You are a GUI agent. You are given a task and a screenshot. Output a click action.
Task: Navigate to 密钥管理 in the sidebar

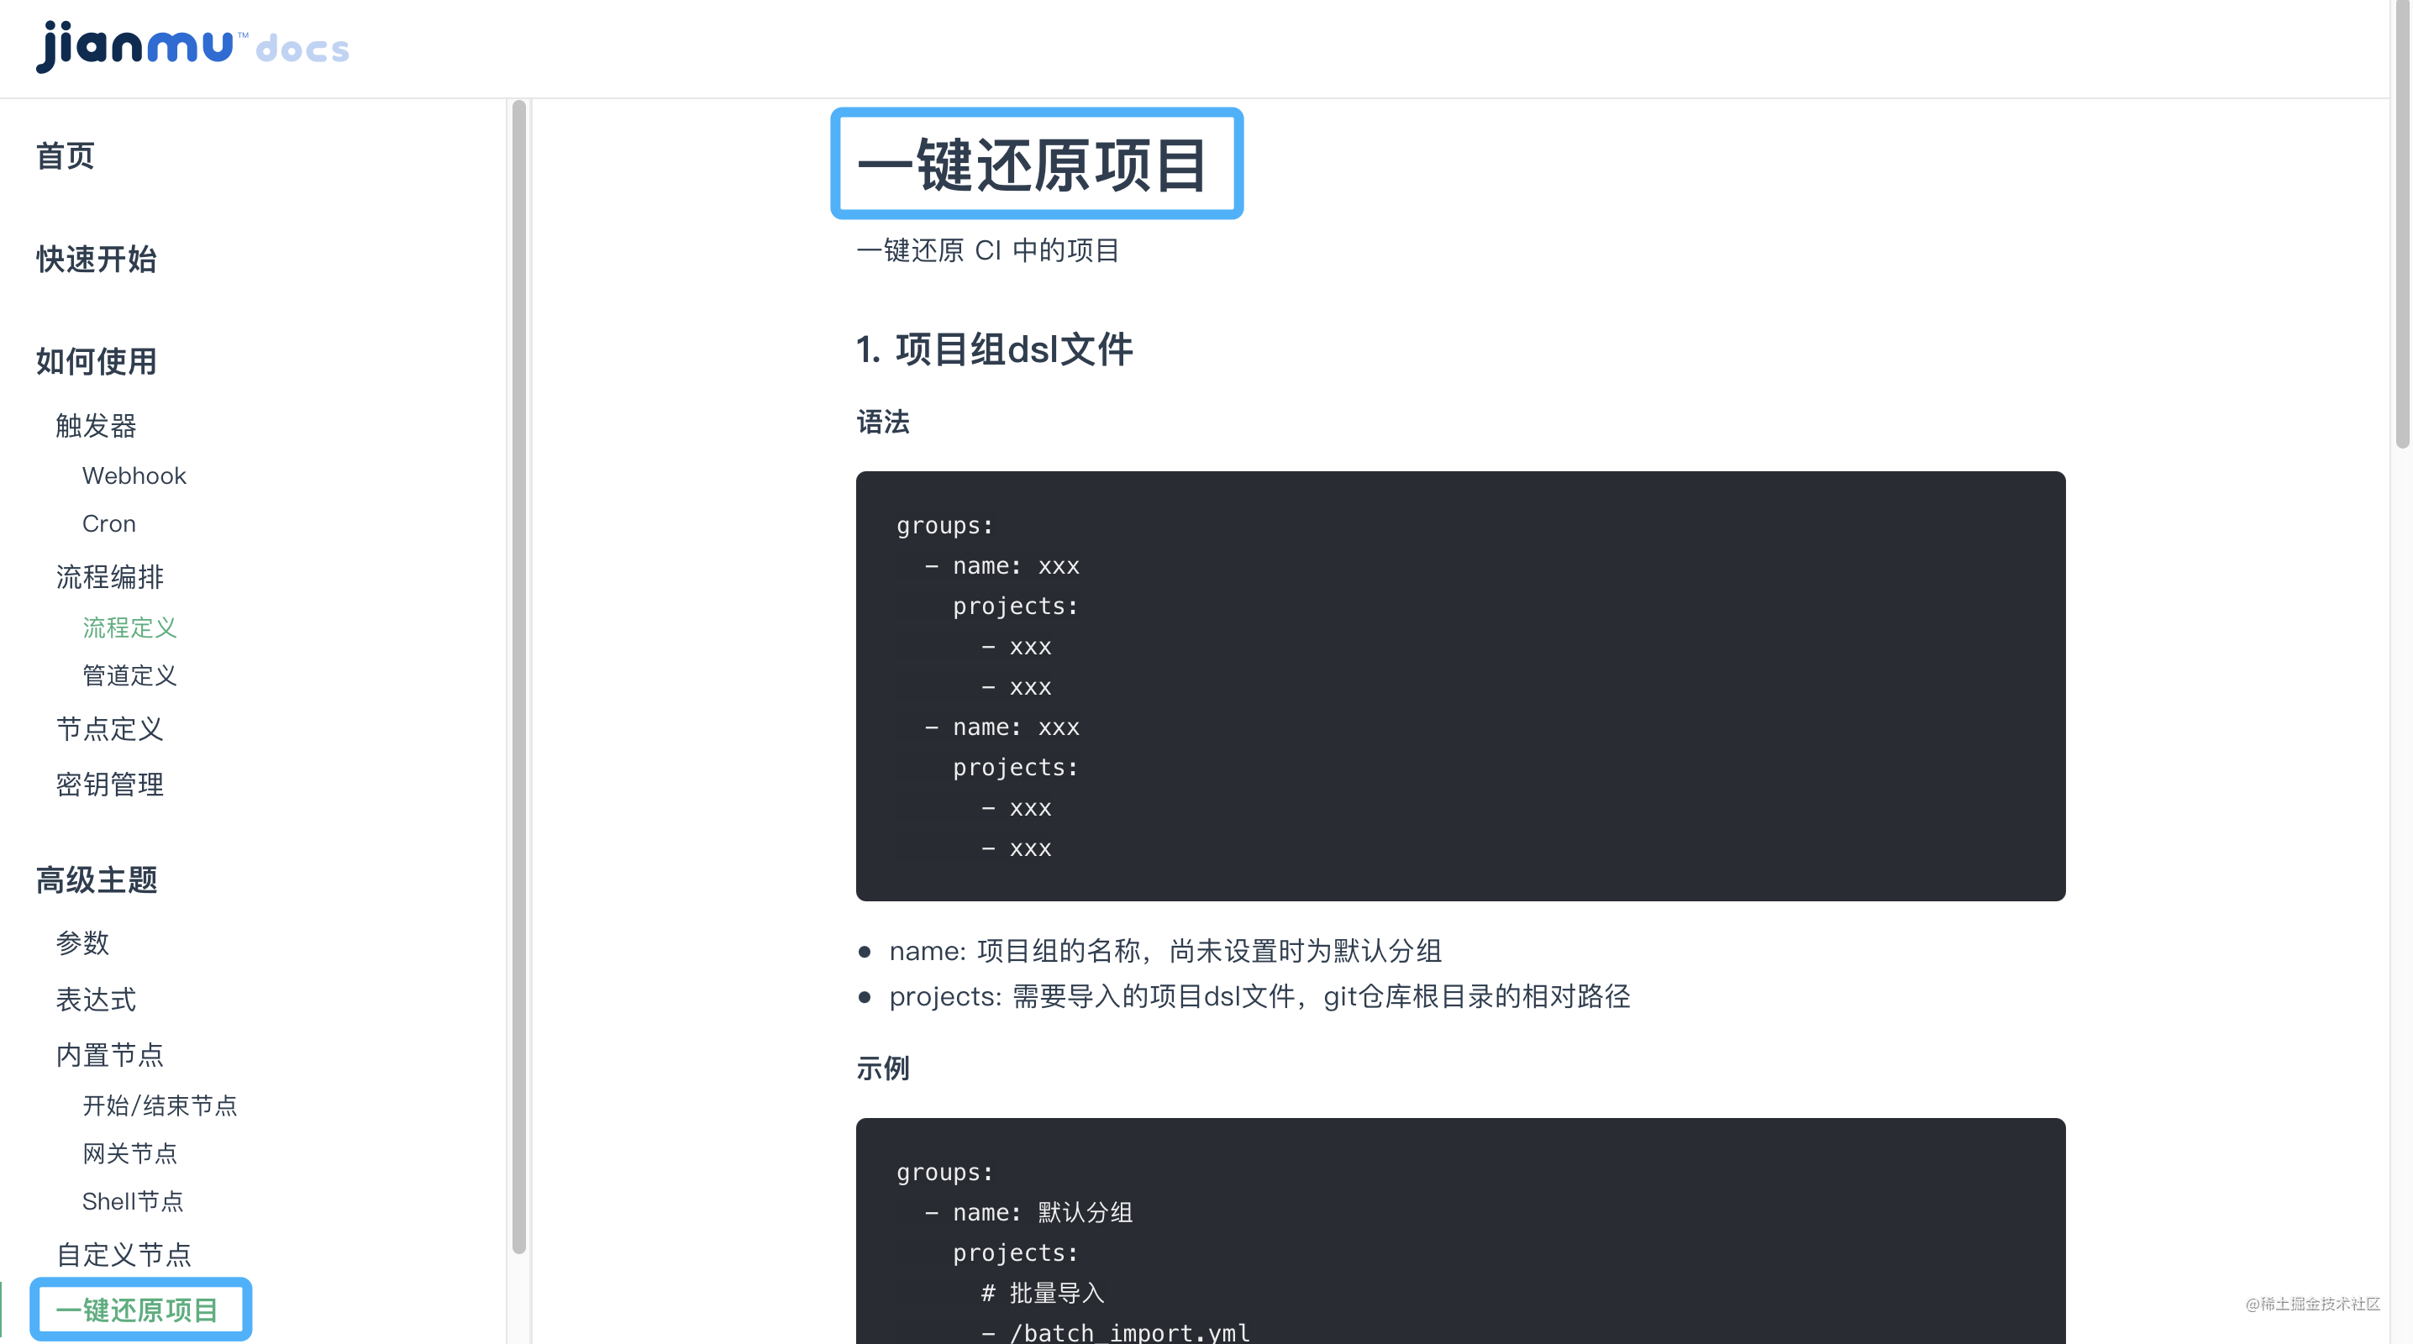(109, 785)
